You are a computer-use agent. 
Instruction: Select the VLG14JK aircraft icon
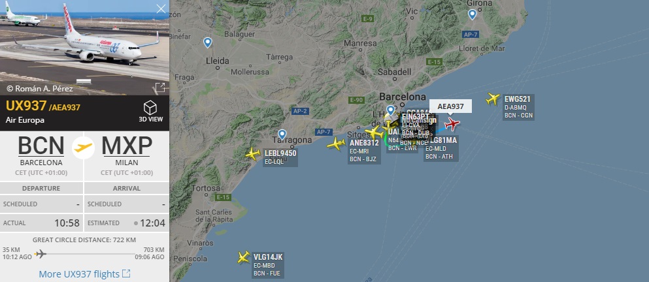243,257
